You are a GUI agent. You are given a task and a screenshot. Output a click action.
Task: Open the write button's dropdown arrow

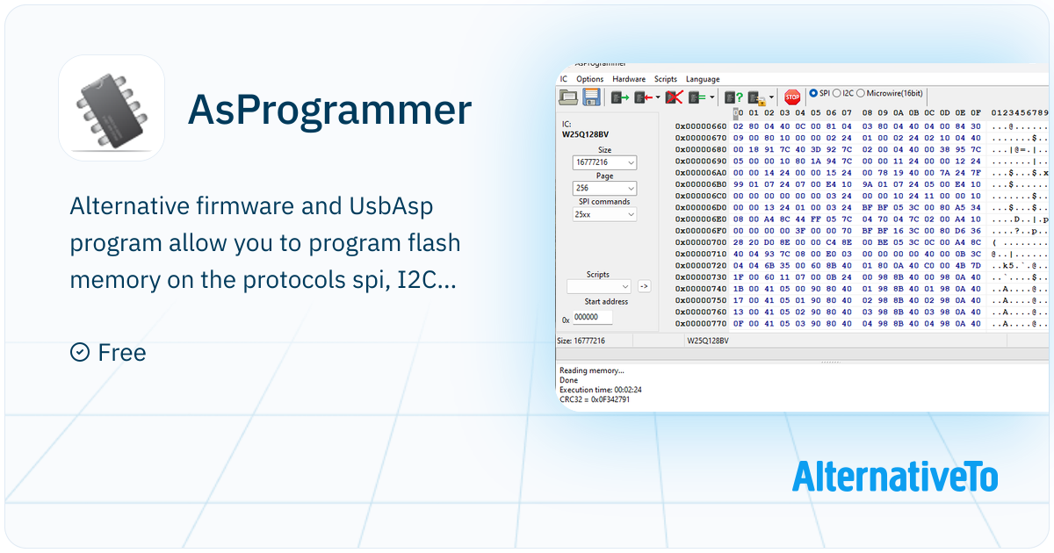pos(658,97)
